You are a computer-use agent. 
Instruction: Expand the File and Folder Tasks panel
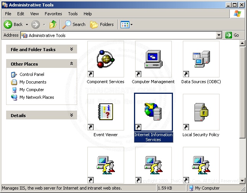click(x=71, y=49)
